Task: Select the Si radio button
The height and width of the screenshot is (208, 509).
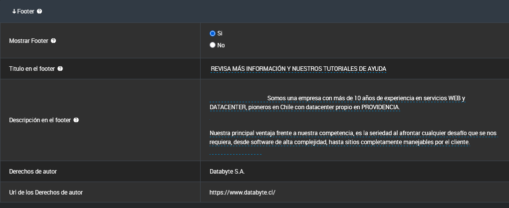Action: (x=213, y=33)
